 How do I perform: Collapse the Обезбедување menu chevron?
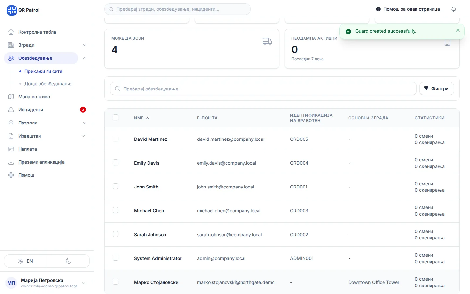click(x=85, y=58)
